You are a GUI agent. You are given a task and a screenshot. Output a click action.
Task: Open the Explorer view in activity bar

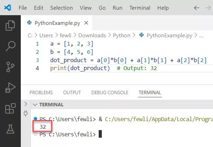pyautogui.click(x=10, y=26)
